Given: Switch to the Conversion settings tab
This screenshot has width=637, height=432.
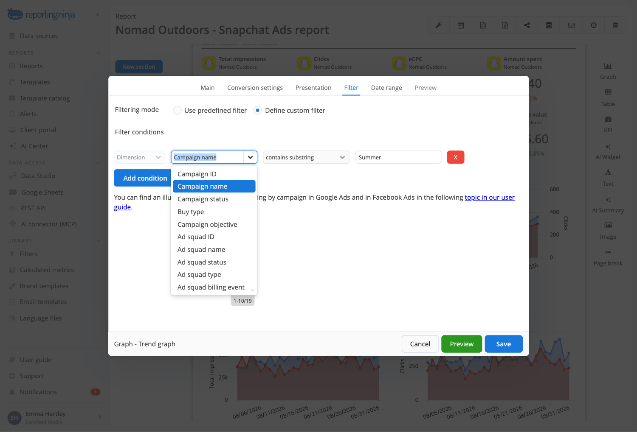Looking at the screenshot, I should pyautogui.click(x=255, y=88).
